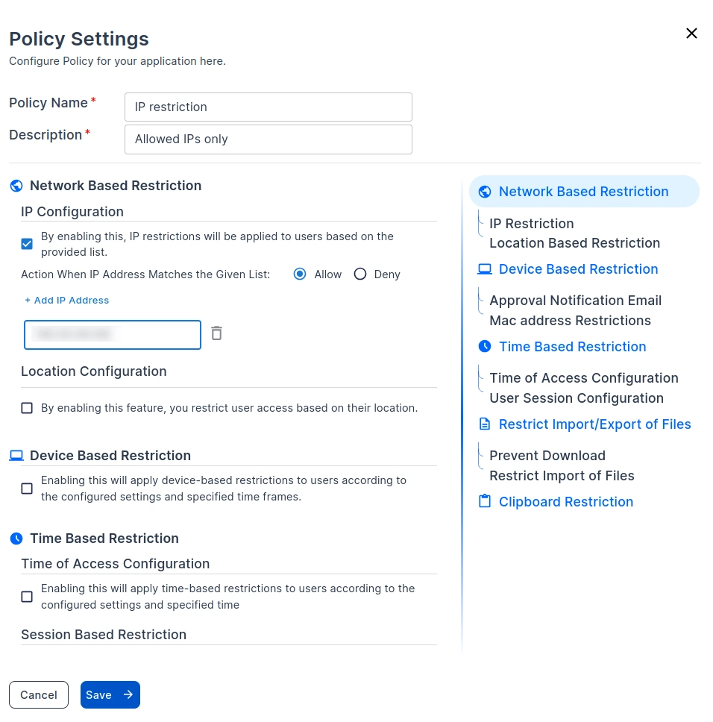713x722 pixels.
Task: Jump to IP Restriction section
Action: pyautogui.click(x=531, y=224)
